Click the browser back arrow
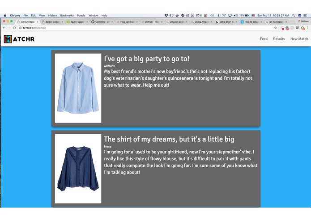Image resolution: width=311 pixels, height=221 pixels. tap(4, 28)
